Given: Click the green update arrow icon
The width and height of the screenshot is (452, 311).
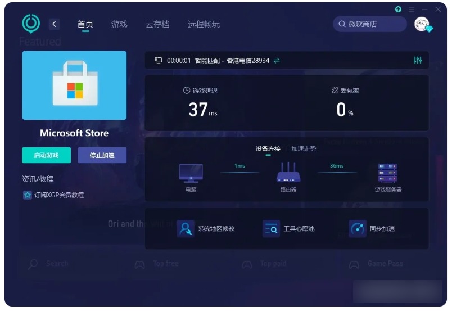Looking at the screenshot, I should point(398,9).
